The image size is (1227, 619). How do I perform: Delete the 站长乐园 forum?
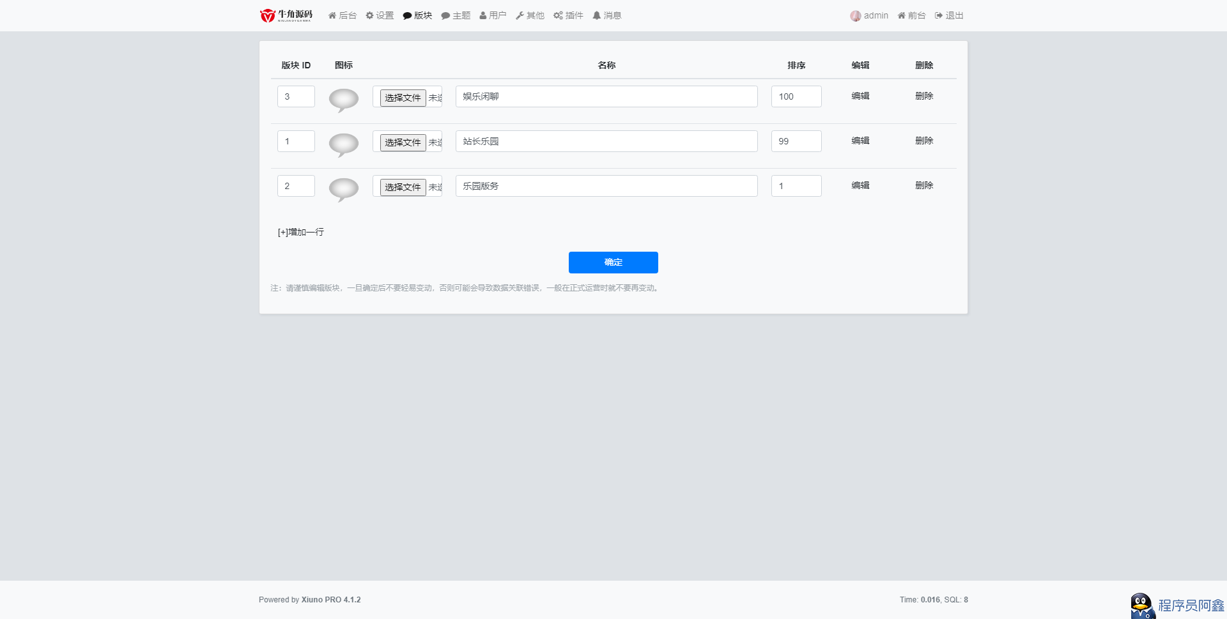pos(924,141)
